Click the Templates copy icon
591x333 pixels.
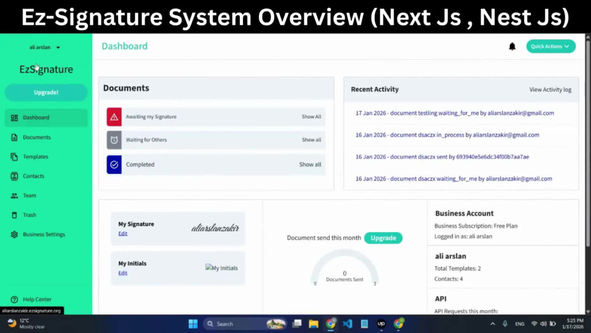[14, 157]
